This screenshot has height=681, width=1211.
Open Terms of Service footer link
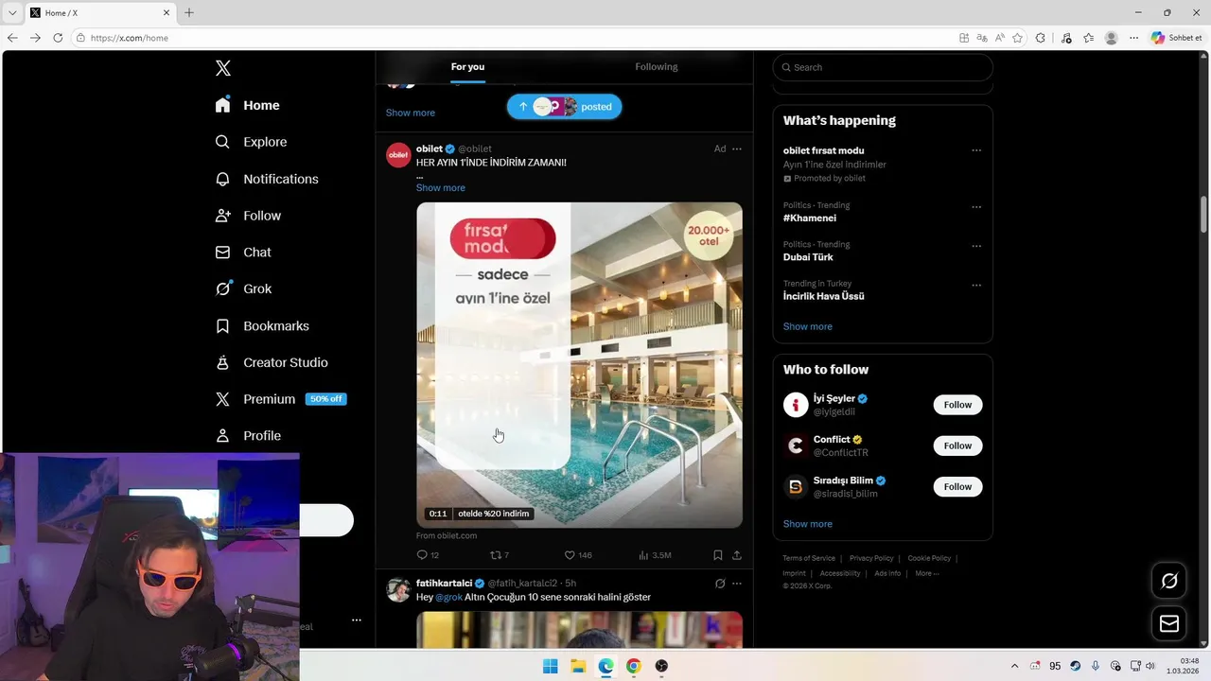809,558
